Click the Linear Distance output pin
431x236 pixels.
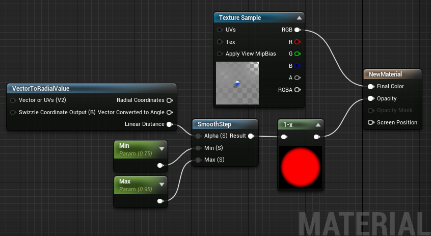(170, 124)
